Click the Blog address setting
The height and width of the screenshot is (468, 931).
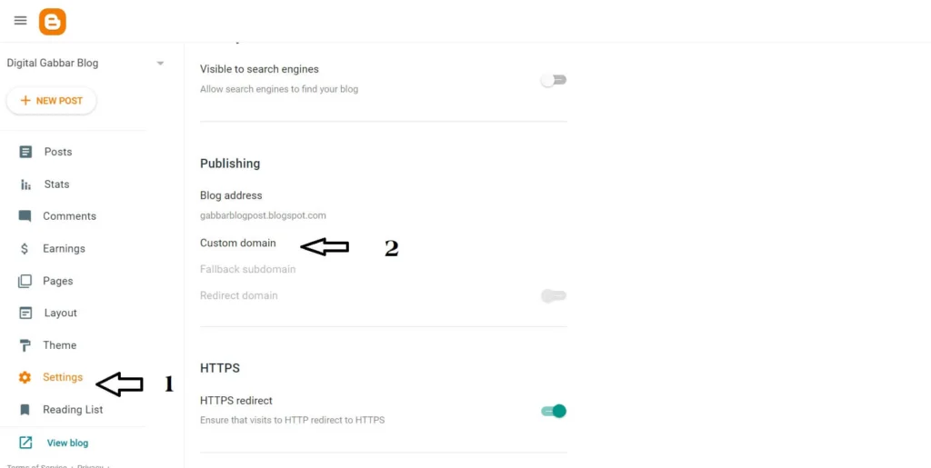pos(231,195)
